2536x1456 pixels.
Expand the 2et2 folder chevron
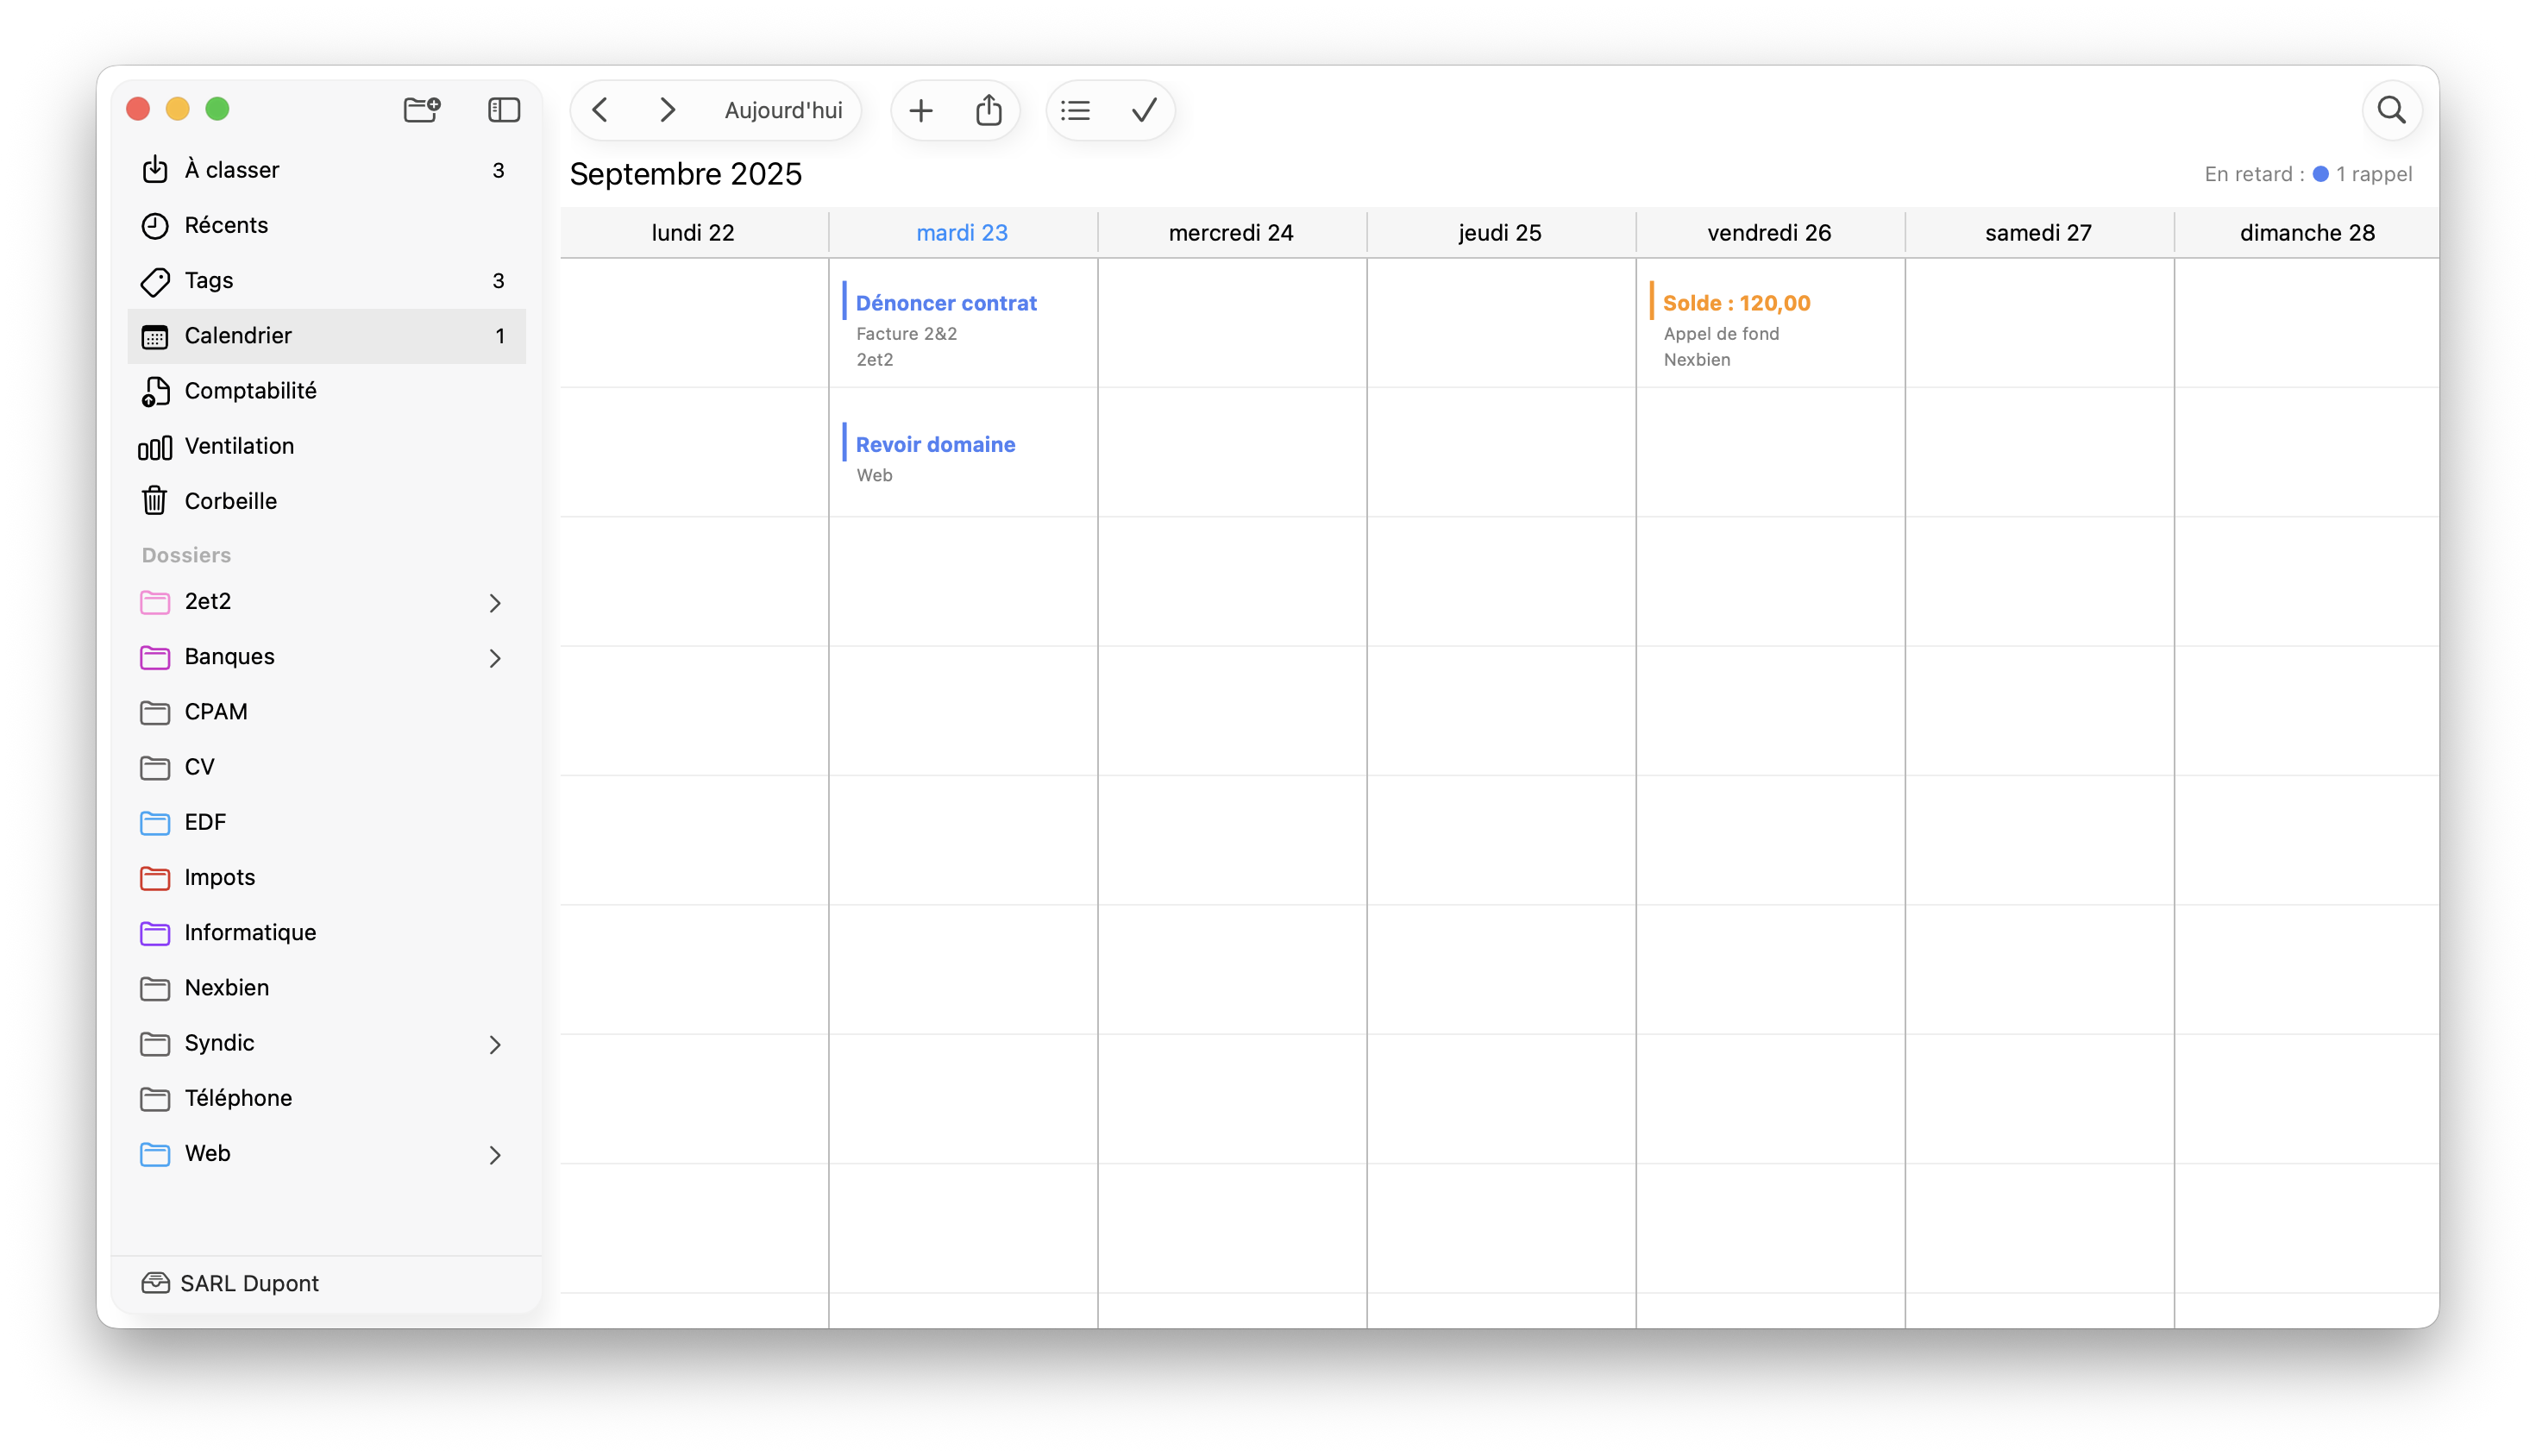(x=495, y=602)
